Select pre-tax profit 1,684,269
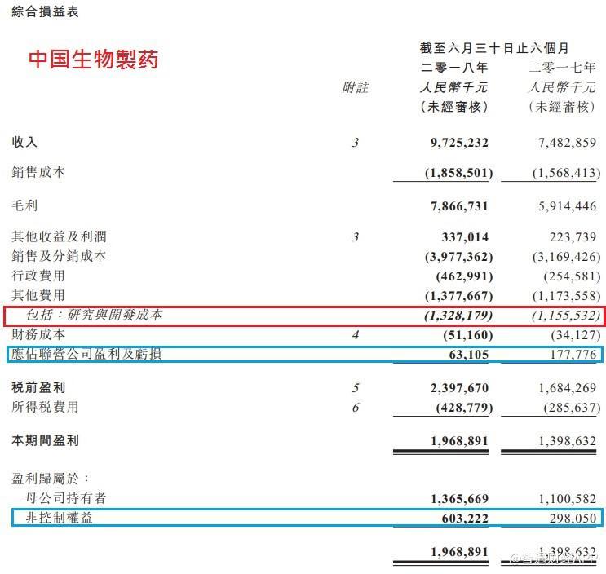Image resolution: width=606 pixels, height=574 pixels. (568, 388)
